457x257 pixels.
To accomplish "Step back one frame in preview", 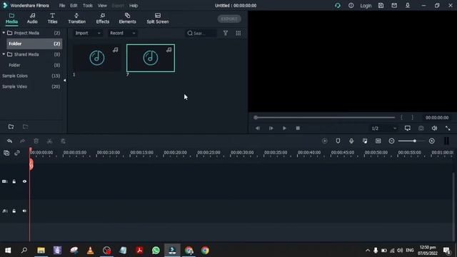I will pyautogui.click(x=258, y=128).
